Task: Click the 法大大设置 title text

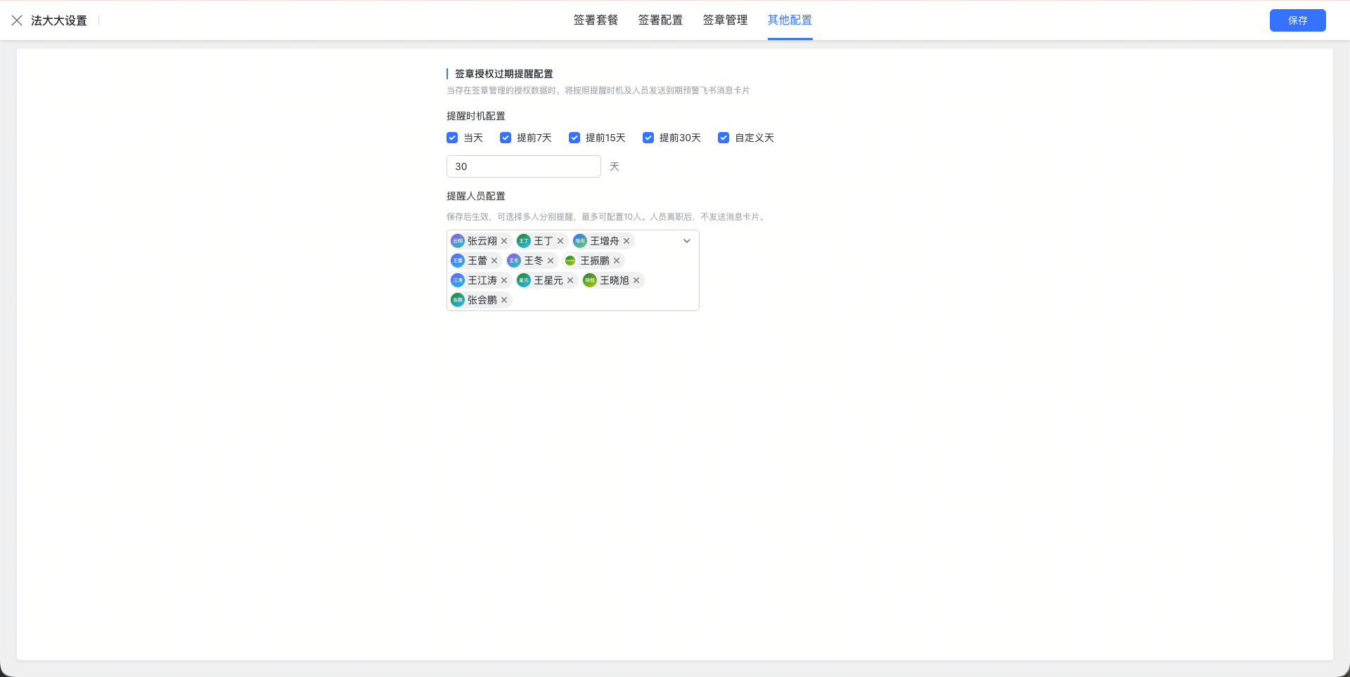Action: tap(59, 20)
